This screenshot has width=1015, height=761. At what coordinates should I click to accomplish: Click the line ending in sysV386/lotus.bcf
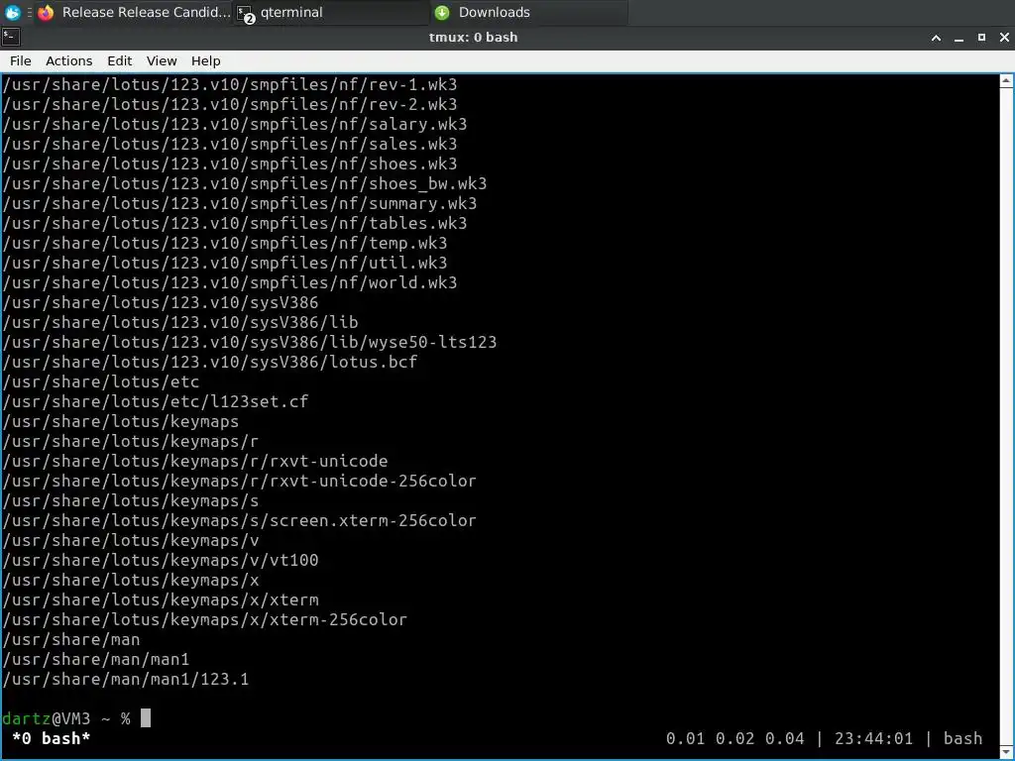[210, 362]
